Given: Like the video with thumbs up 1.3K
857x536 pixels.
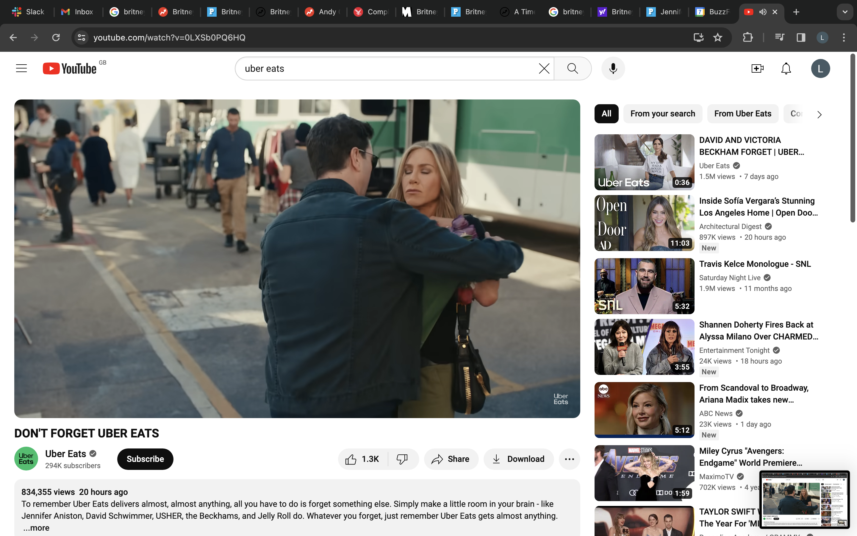Looking at the screenshot, I should (x=363, y=459).
